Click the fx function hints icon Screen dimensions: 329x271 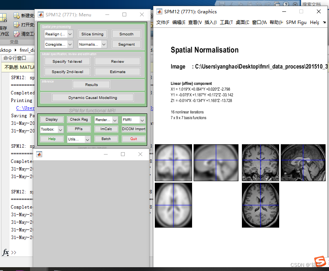[5, 252]
